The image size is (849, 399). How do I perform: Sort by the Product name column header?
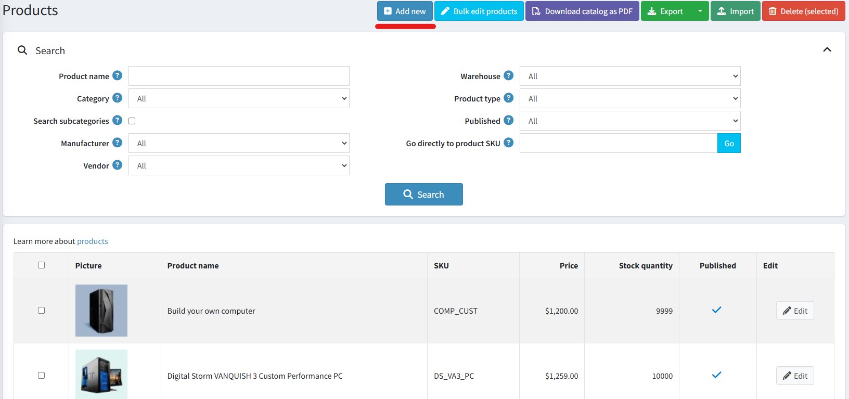click(x=193, y=266)
